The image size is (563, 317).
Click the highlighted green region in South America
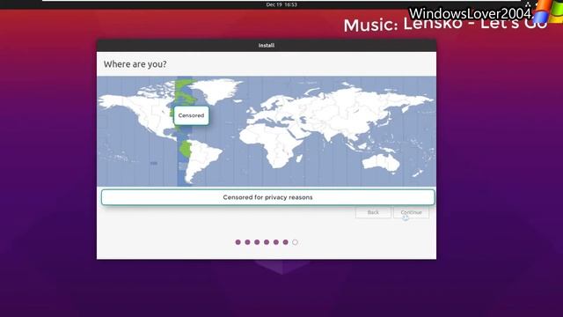186,149
